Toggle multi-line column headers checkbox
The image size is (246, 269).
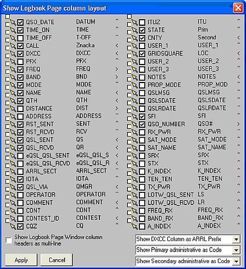pyautogui.click(x=9, y=240)
